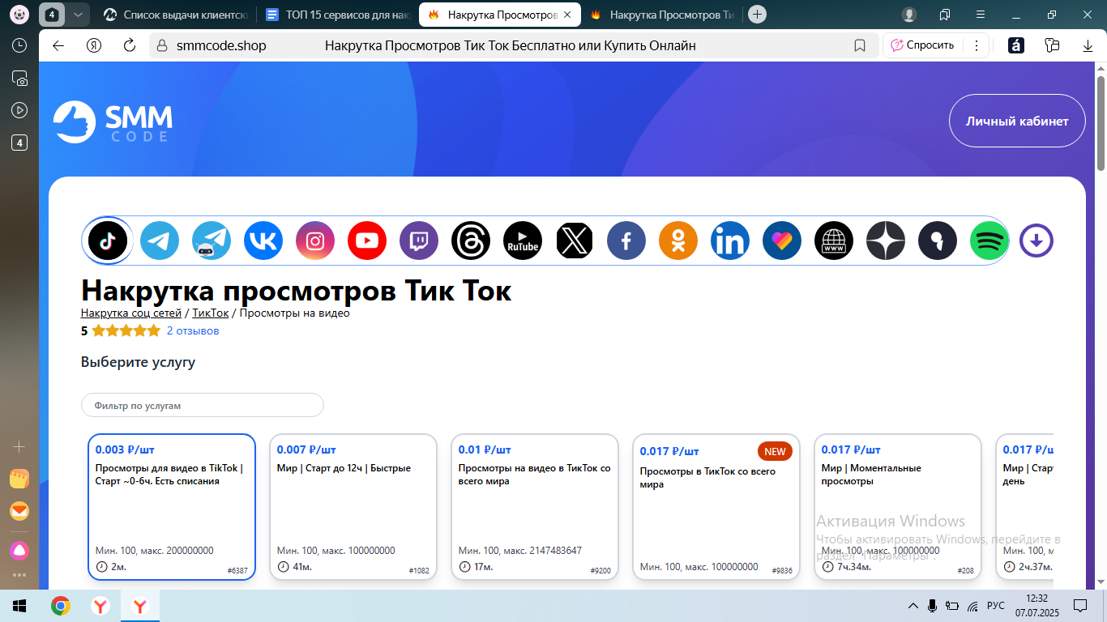Focus the Фильтр по услугам input field
The height and width of the screenshot is (622, 1107).
(x=203, y=405)
